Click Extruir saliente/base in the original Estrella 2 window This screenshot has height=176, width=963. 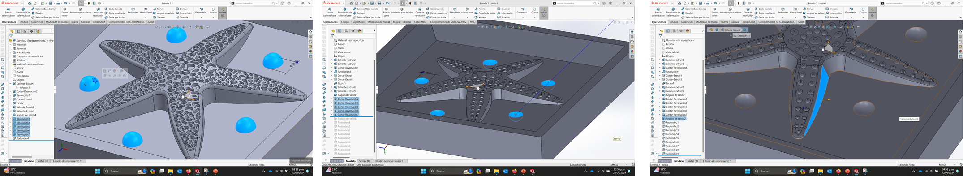click(x=8, y=12)
